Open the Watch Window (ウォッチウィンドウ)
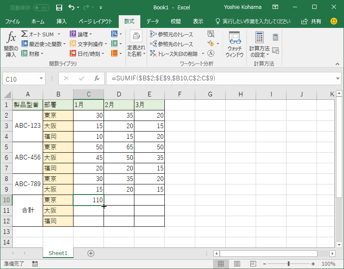Viewport: 344px width, 269px height. [235, 44]
